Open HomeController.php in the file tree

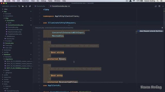pos(15,30)
